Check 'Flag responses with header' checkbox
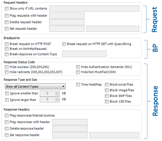The width and height of the screenshot is (162, 141). pos(7,122)
